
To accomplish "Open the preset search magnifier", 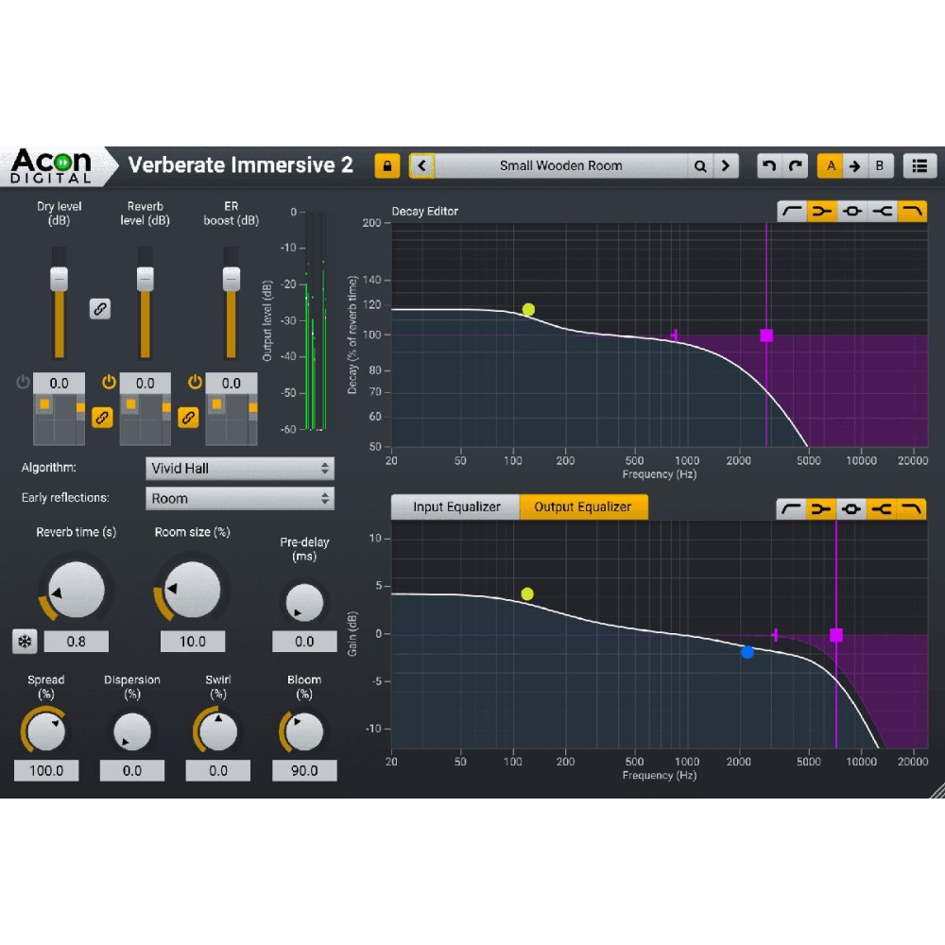I will tap(700, 165).
